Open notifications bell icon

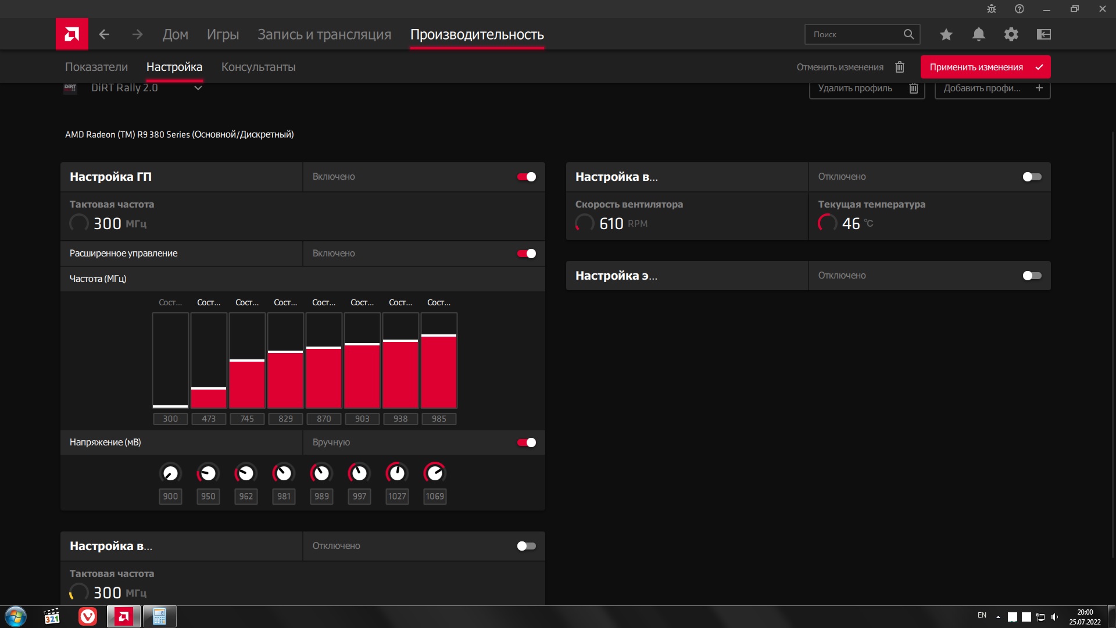979,34
